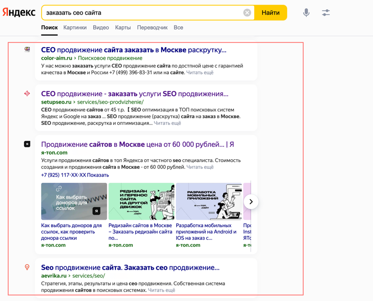Click 'Редизайн сайтов в Москве' caption link
The width and height of the screenshot is (373, 301).
click(140, 232)
